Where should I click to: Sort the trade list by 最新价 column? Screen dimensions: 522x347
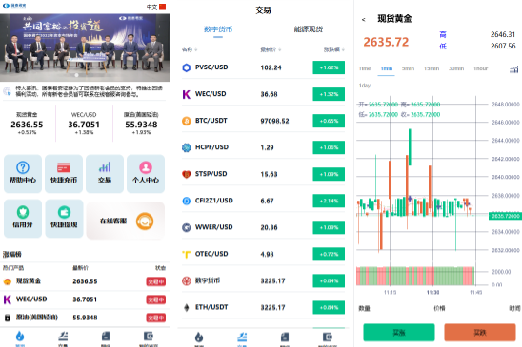click(x=271, y=49)
